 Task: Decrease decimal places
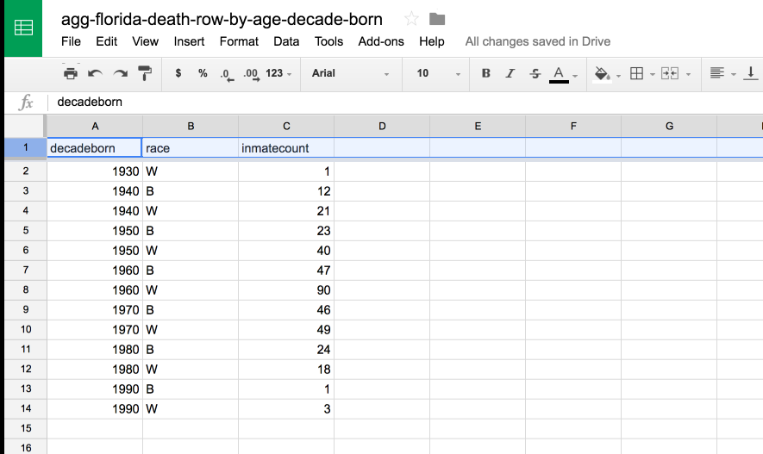(226, 74)
